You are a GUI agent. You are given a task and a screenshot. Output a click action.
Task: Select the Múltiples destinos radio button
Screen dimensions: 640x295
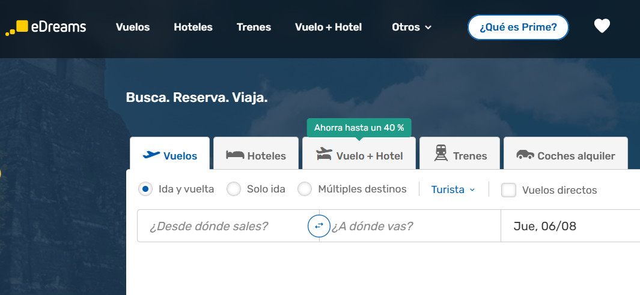[x=305, y=189]
